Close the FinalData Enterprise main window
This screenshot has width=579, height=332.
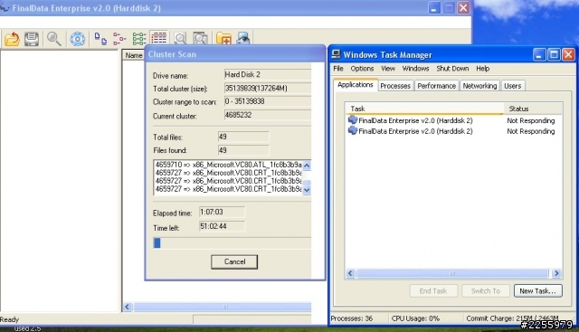coord(463,8)
